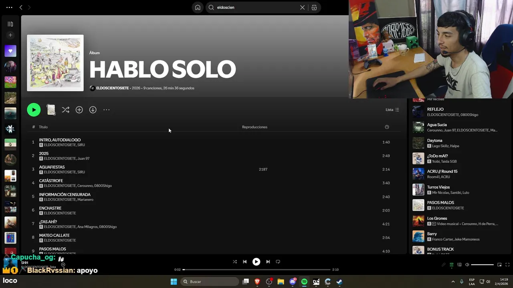Image resolution: width=513 pixels, height=288 pixels.
Task: Toggle the lyrics microphone icon
Action: (x=444, y=265)
